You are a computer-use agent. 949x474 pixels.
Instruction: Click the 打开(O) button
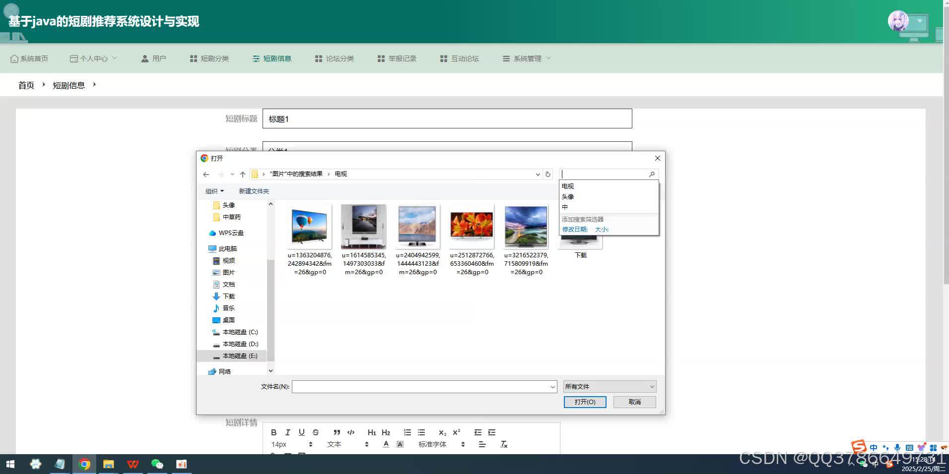click(585, 402)
